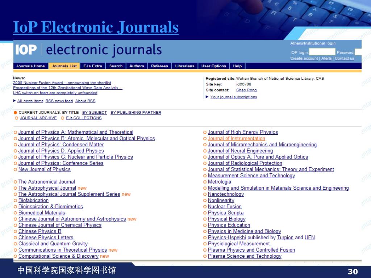Screen dimensions: 371x278
Task: Open Physics in Medicine and Biology
Action: pyautogui.click(x=245, y=231)
